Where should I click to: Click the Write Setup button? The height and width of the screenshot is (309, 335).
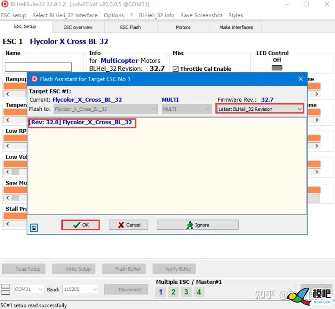click(74, 269)
